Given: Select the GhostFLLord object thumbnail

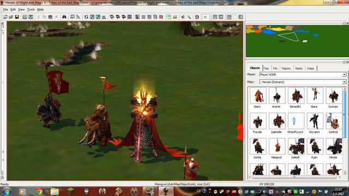Looking at the screenshot, I should point(296,121).
